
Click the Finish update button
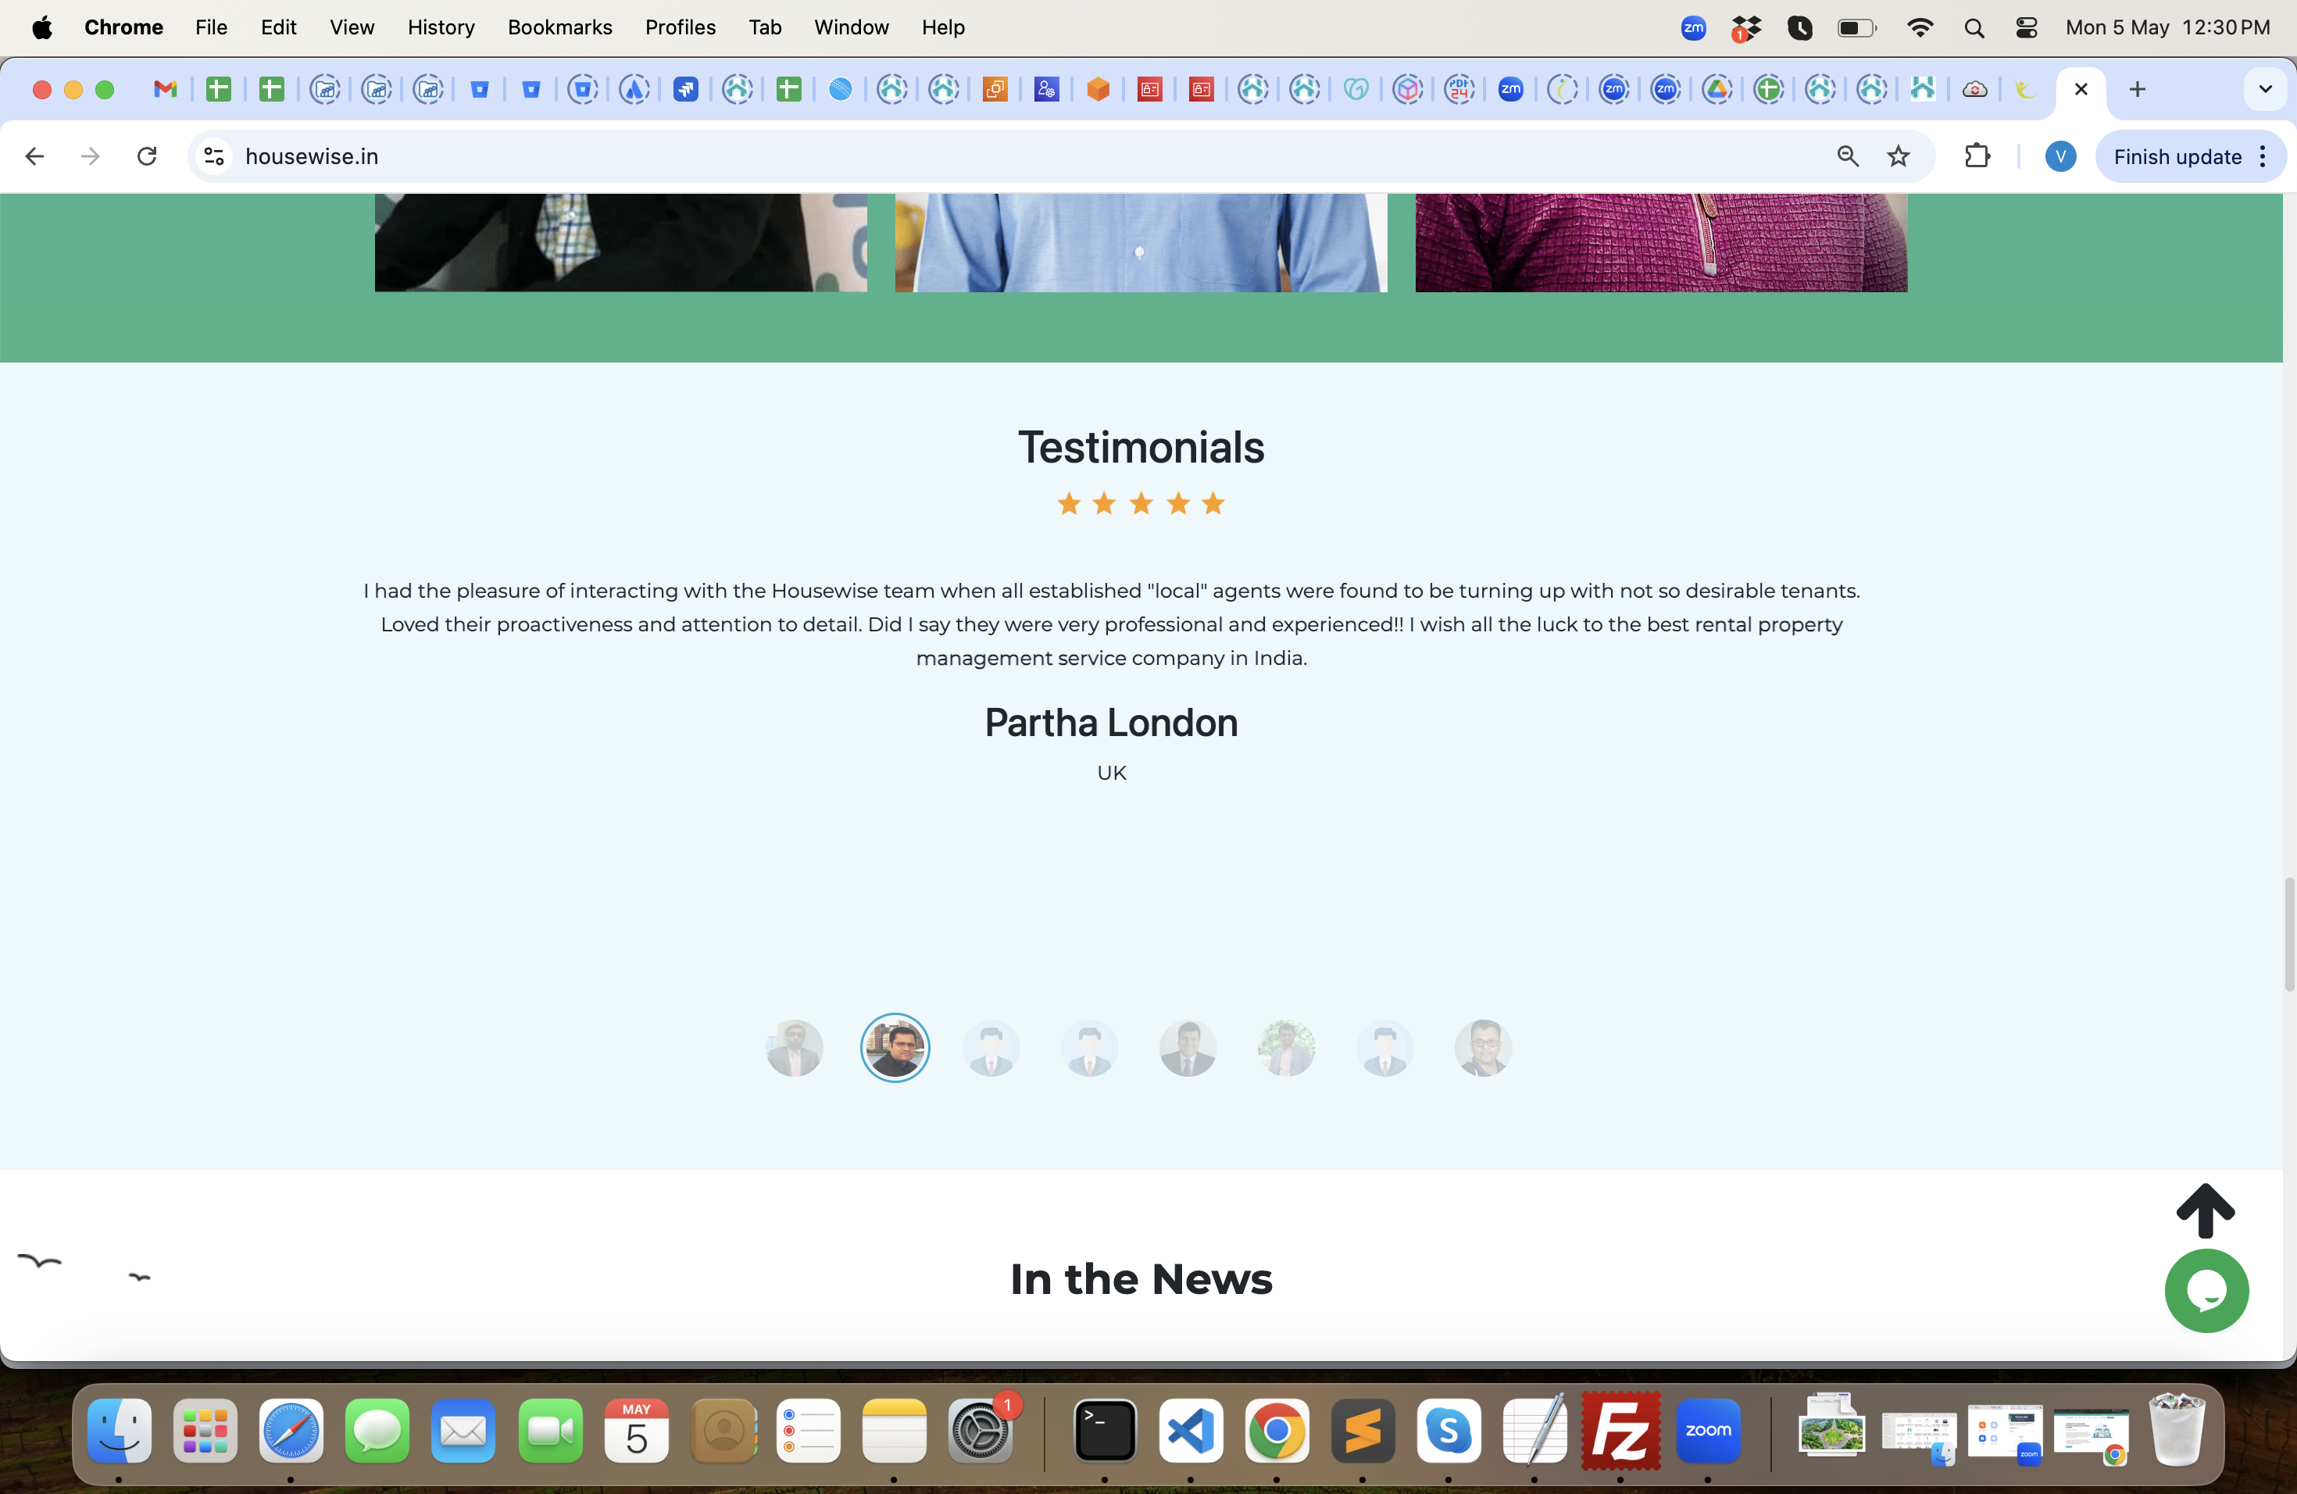coord(2177,156)
